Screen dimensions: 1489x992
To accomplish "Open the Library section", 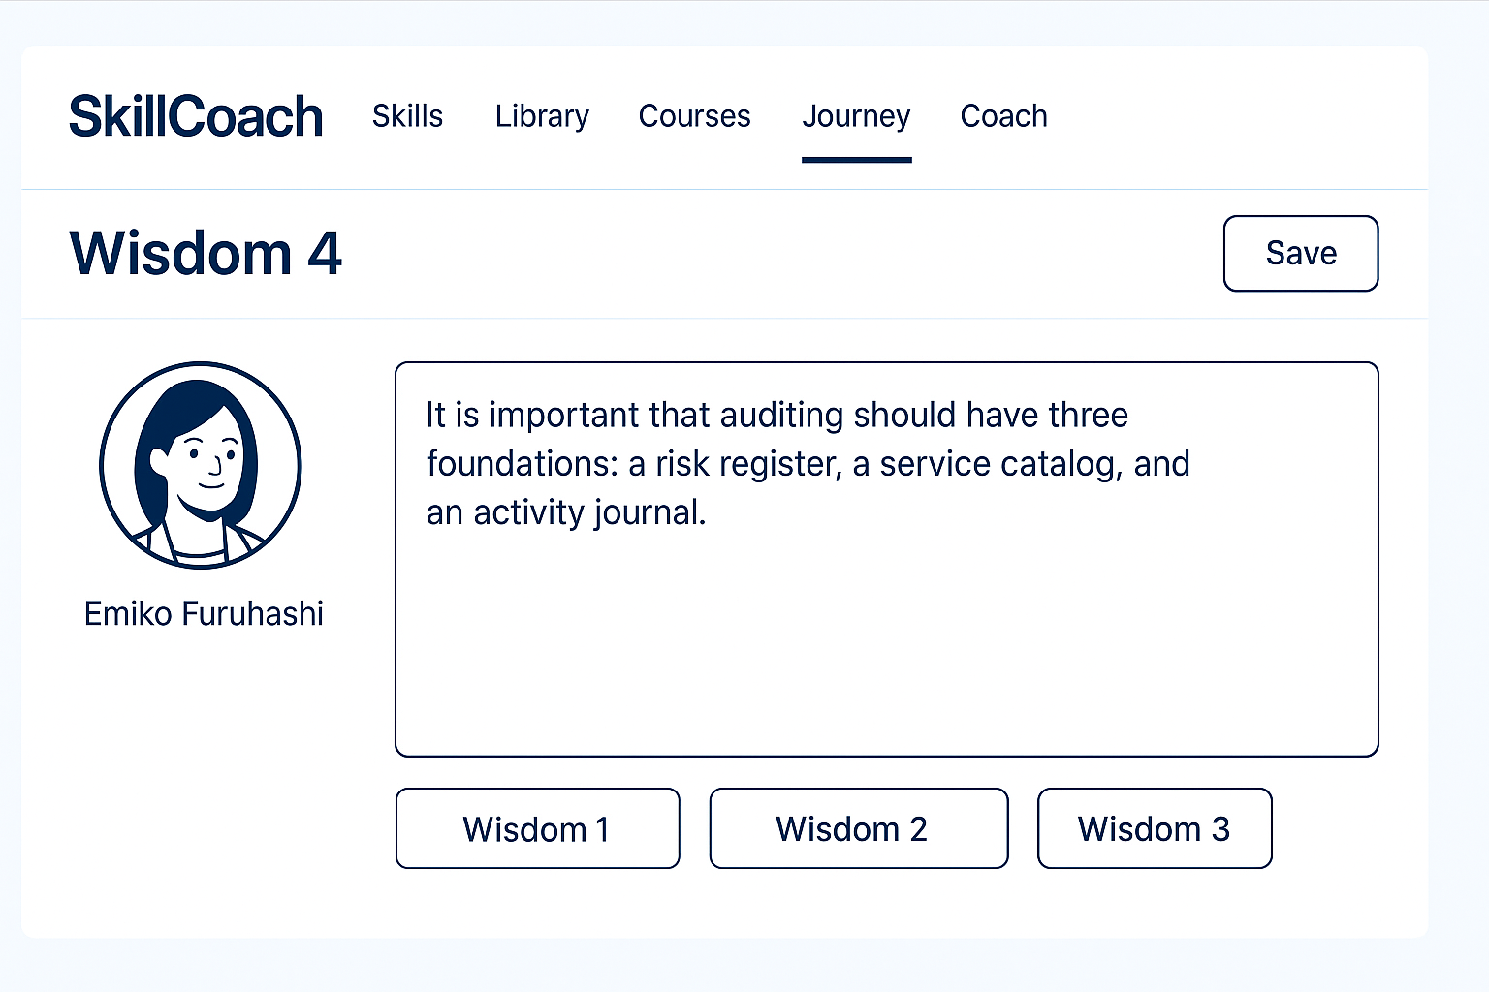I will coord(542,116).
